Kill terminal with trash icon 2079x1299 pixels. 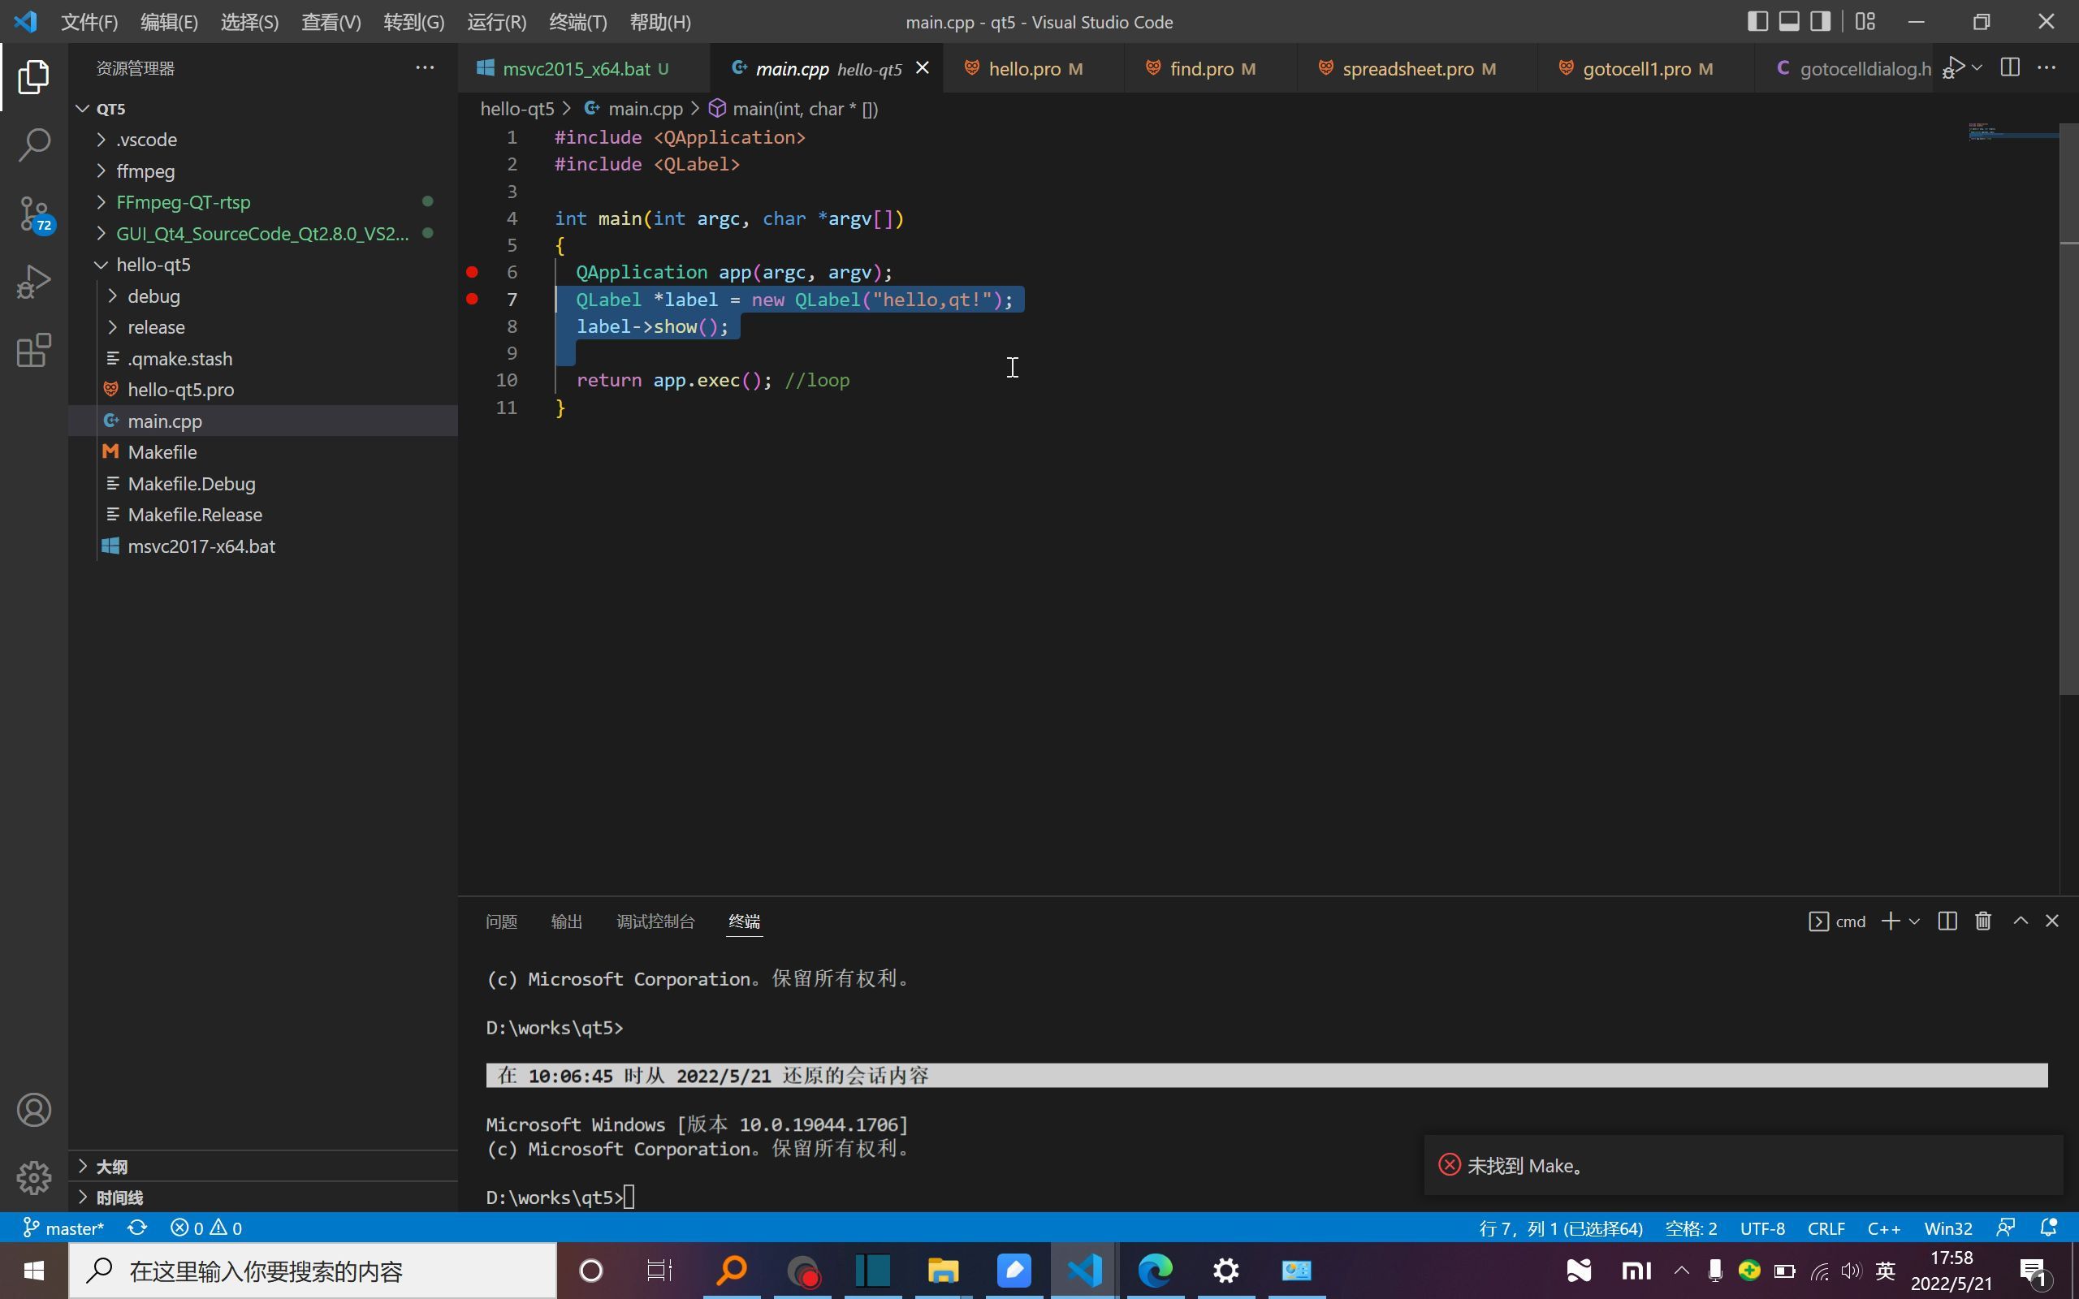(x=1983, y=921)
